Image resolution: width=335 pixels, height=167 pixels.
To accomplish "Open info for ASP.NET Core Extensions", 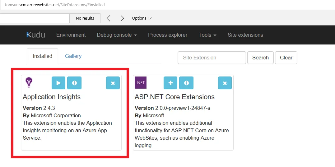I will click(186, 83).
